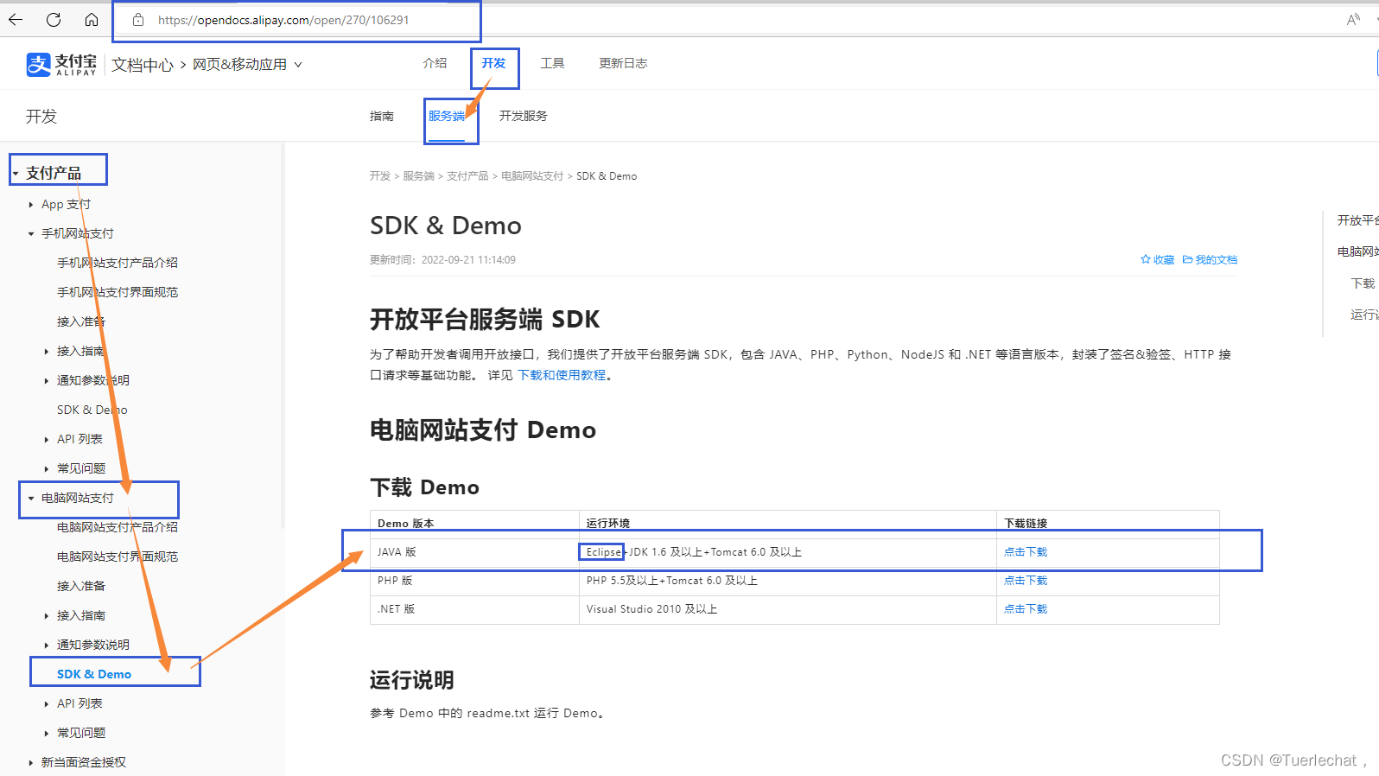Open the browser home page icon
Screen dimensions: 1379x776
pyautogui.click(x=92, y=19)
